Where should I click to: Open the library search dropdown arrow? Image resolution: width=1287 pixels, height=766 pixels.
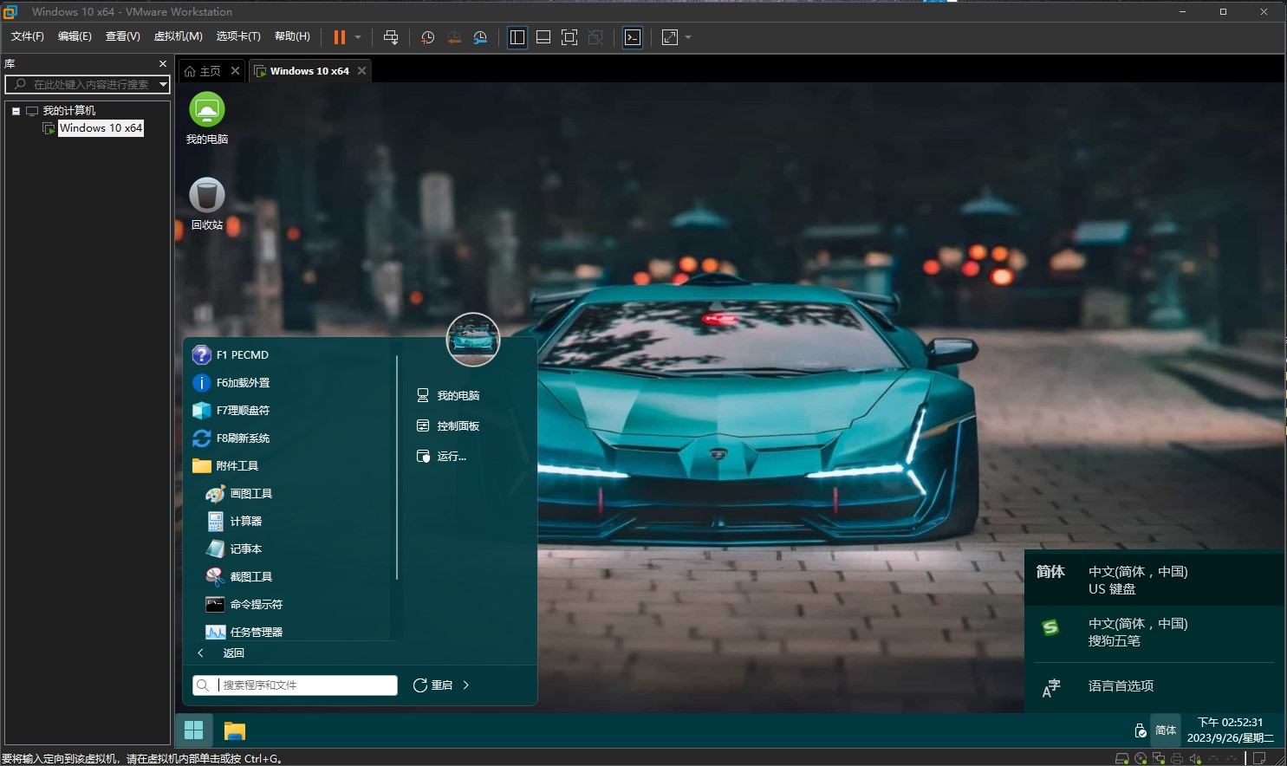[163, 84]
